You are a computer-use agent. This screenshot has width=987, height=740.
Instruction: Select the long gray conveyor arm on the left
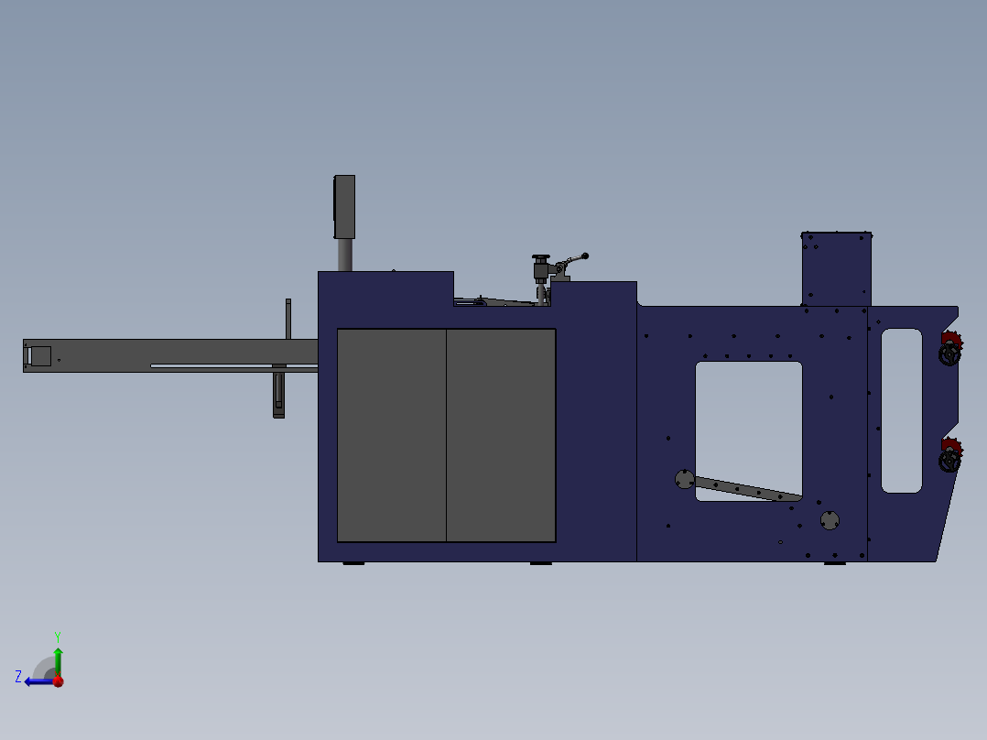coord(170,356)
